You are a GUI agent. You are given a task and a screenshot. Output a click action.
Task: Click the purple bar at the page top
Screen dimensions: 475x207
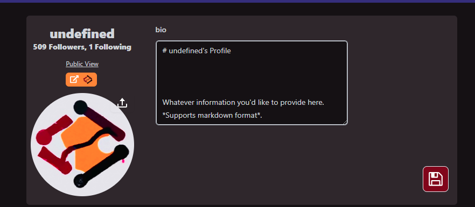coord(237,1)
